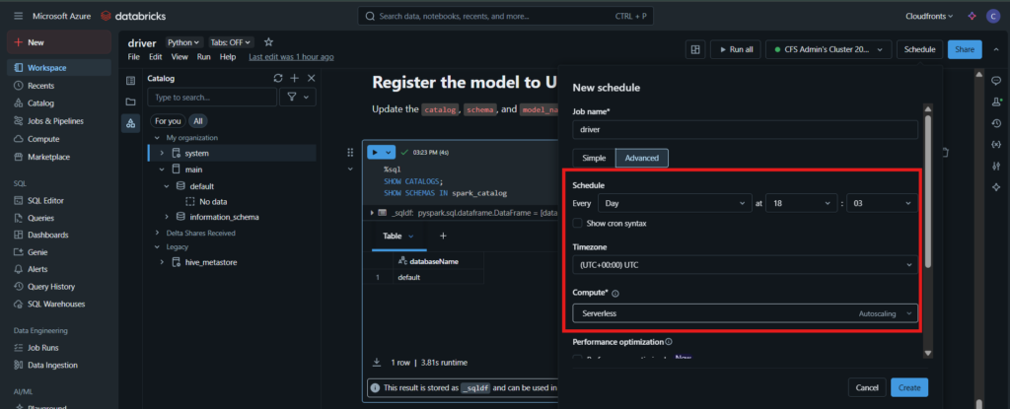This screenshot has width=1010, height=409.
Task: Select the For you filter pill
Action: pos(168,121)
